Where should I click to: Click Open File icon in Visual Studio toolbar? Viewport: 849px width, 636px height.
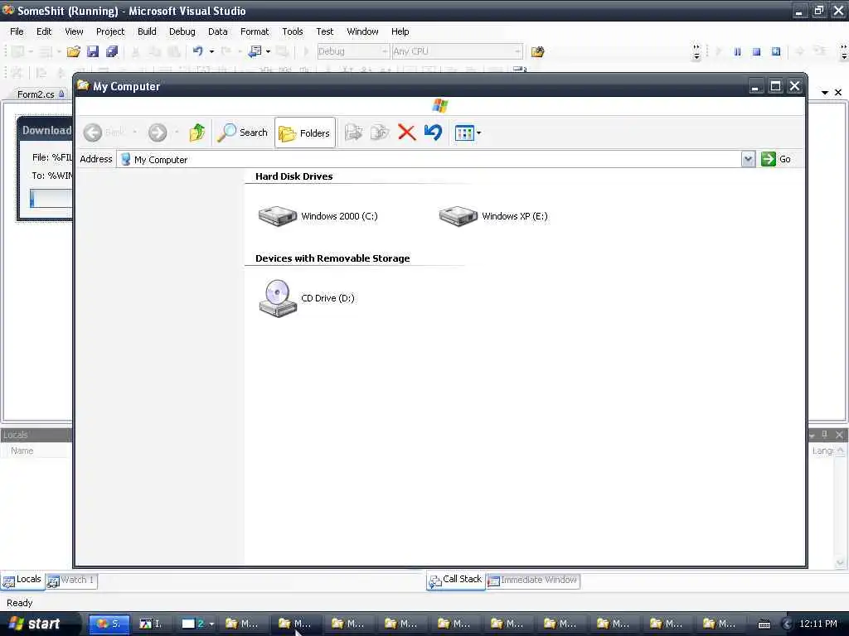click(x=74, y=51)
